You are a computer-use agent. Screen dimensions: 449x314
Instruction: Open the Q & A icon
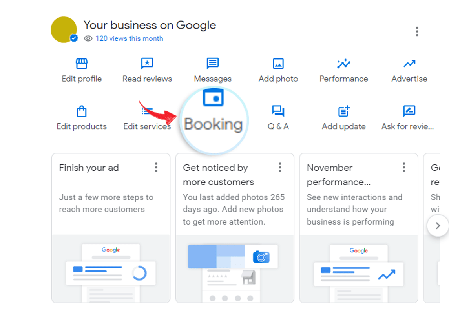pos(278,111)
